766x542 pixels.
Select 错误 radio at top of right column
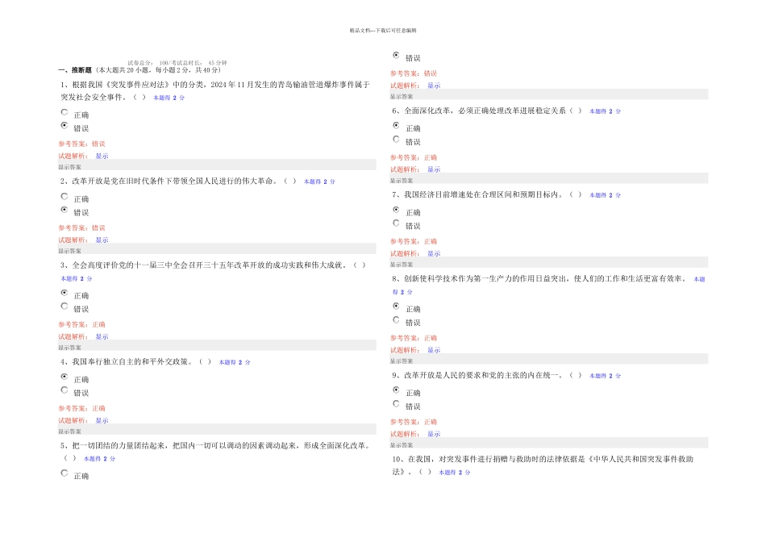(x=396, y=55)
